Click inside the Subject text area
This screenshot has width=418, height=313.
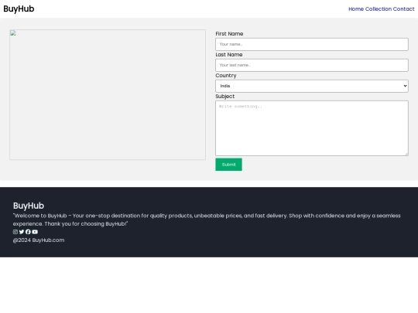point(312,128)
